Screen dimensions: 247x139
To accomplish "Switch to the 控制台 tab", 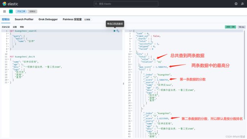I will pos(6,19).
